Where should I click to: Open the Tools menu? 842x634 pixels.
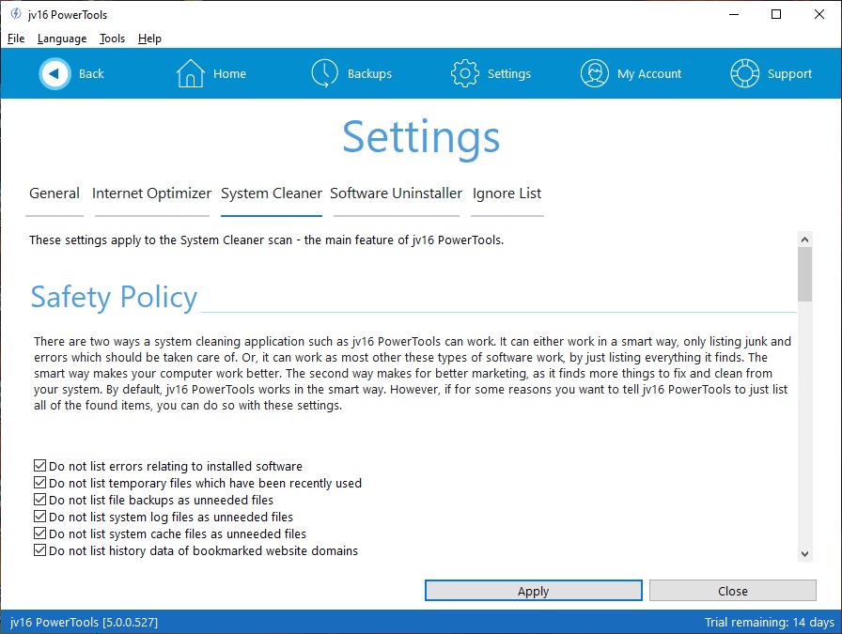pyautogui.click(x=112, y=39)
